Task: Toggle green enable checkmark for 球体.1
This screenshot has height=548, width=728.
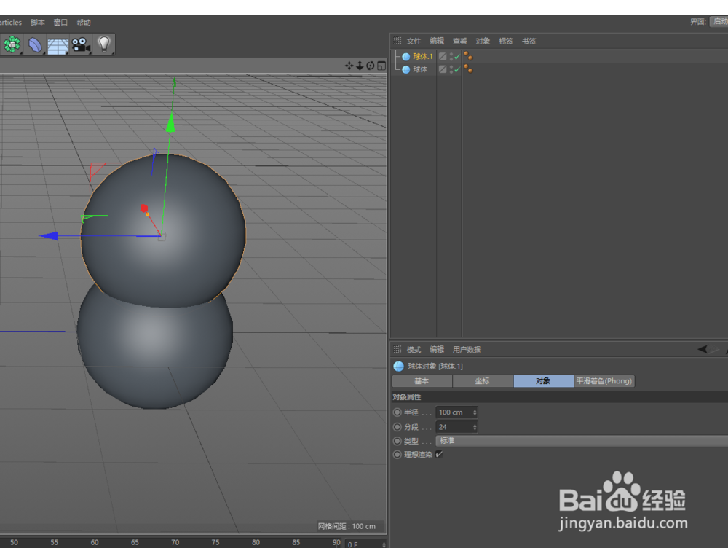Action: (x=457, y=57)
